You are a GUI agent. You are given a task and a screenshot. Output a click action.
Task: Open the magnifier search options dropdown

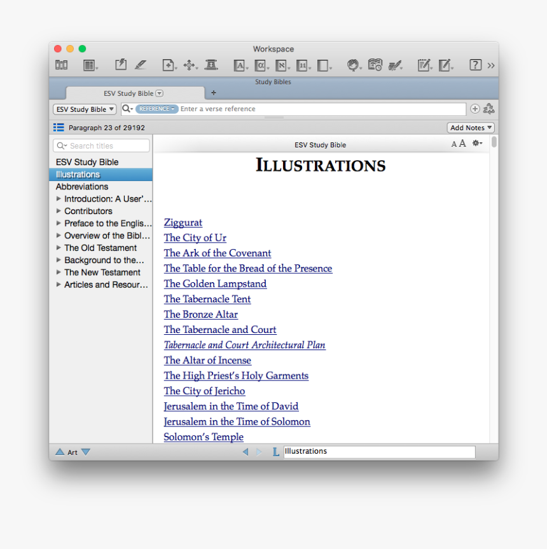pyautogui.click(x=127, y=109)
